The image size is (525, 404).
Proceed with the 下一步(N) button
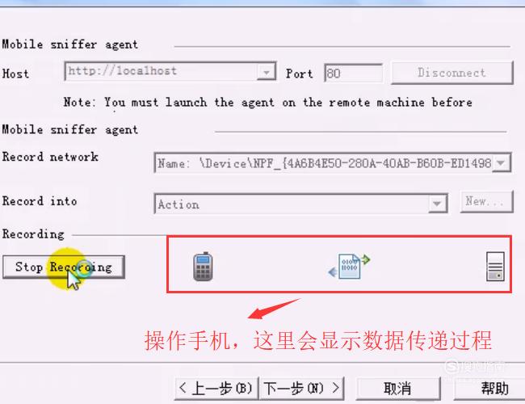coord(302,389)
